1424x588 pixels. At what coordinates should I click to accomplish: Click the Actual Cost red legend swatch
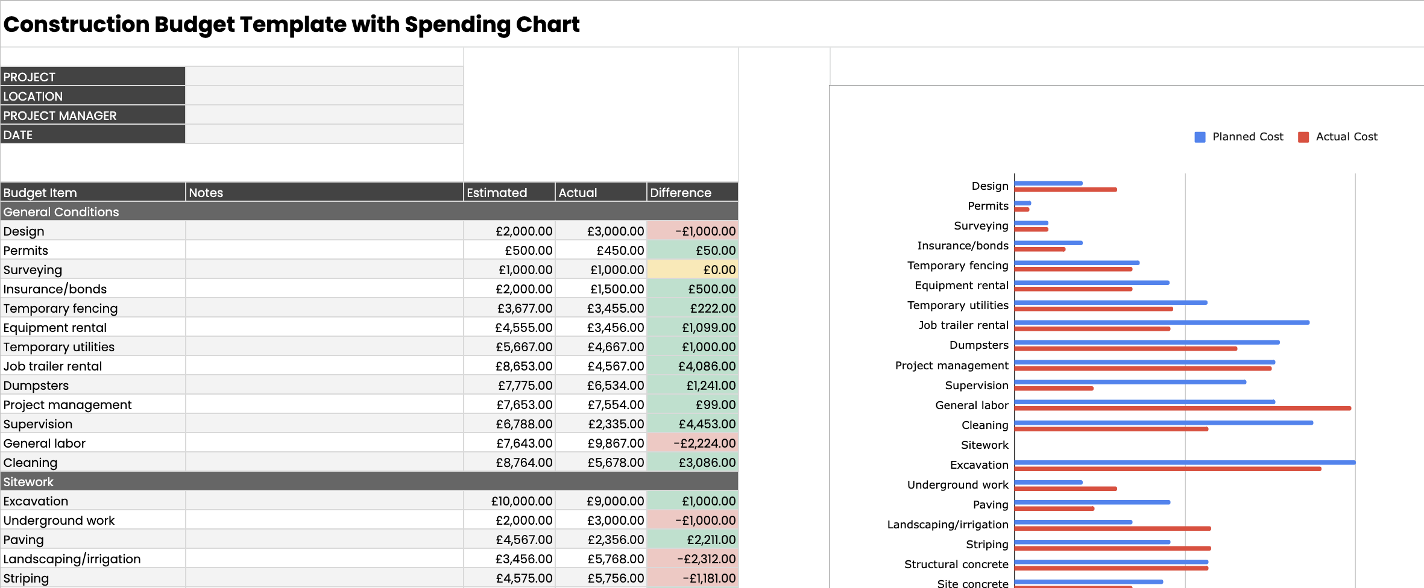[x=1303, y=137]
